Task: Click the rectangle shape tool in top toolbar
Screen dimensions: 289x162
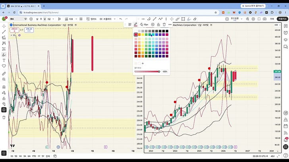Action: [183, 19]
